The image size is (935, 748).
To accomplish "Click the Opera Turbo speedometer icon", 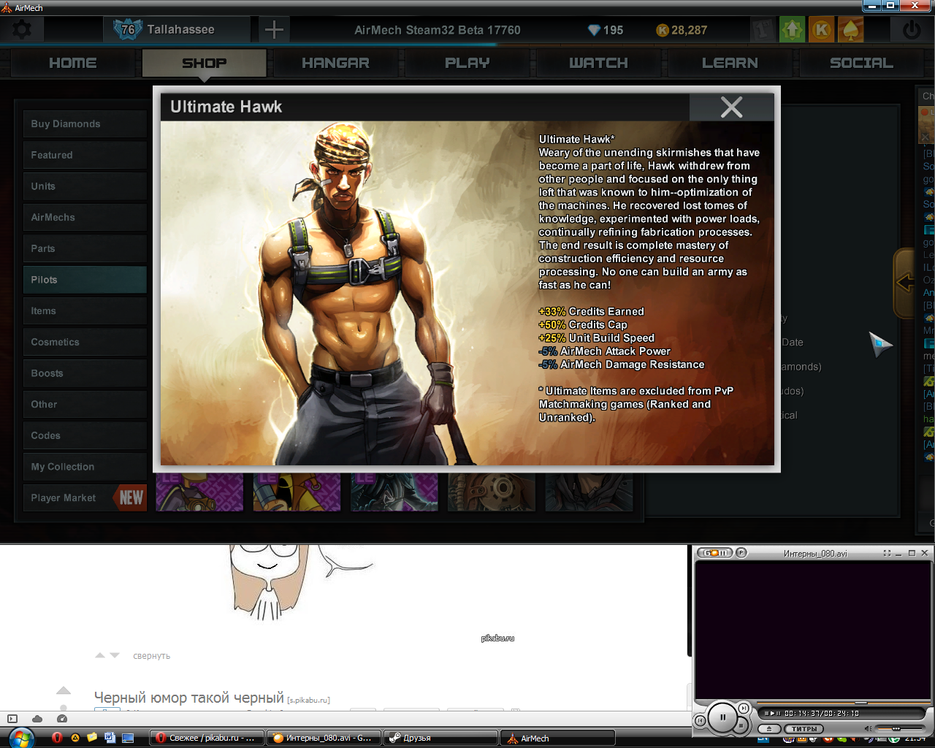I will click(62, 720).
